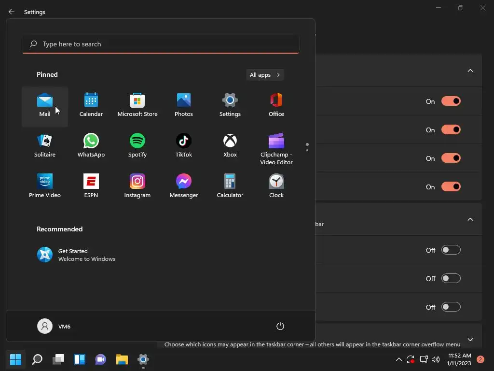
Task: Collapse the second Settings section with Off toggles
Action: click(x=470, y=220)
